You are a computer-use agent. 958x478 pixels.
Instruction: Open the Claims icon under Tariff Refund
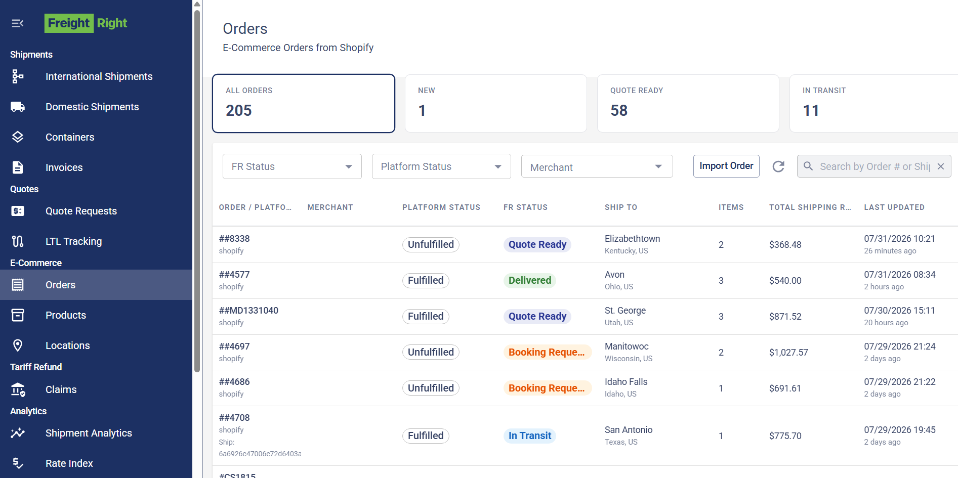(x=18, y=389)
